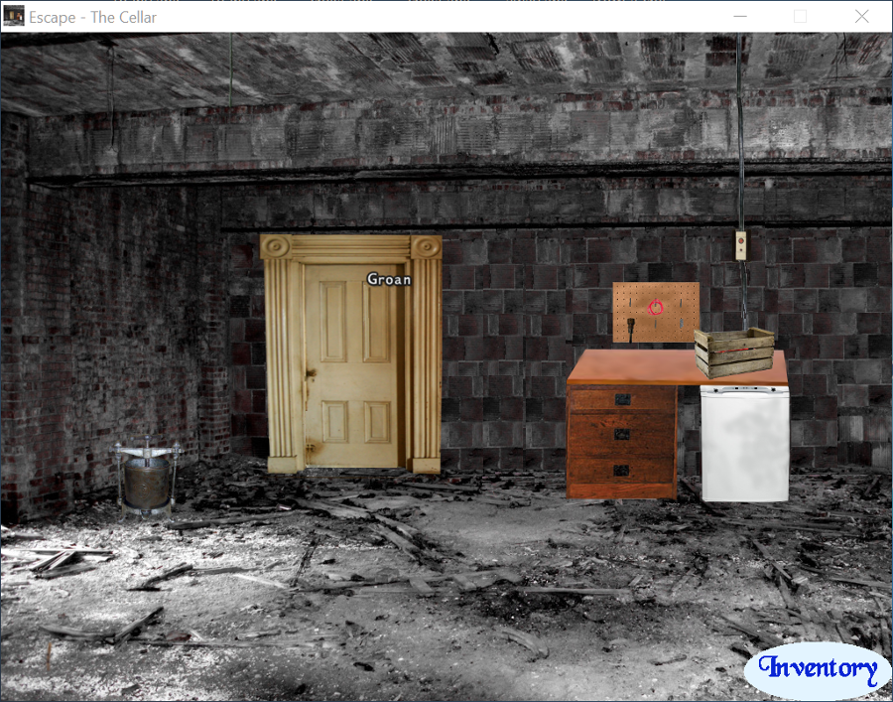Open the Inventory button

coord(818,669)
